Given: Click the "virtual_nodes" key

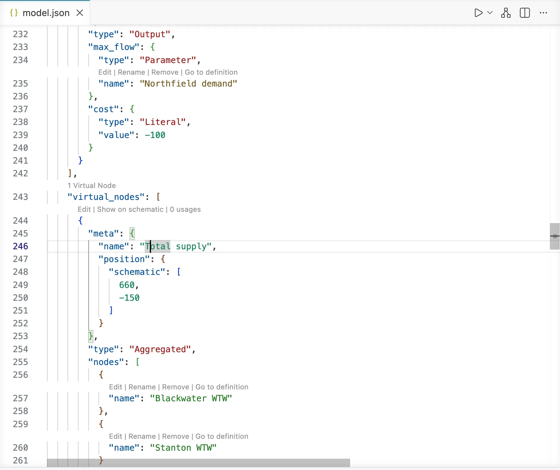Looking at the screenshot, I should pos(106,197).
